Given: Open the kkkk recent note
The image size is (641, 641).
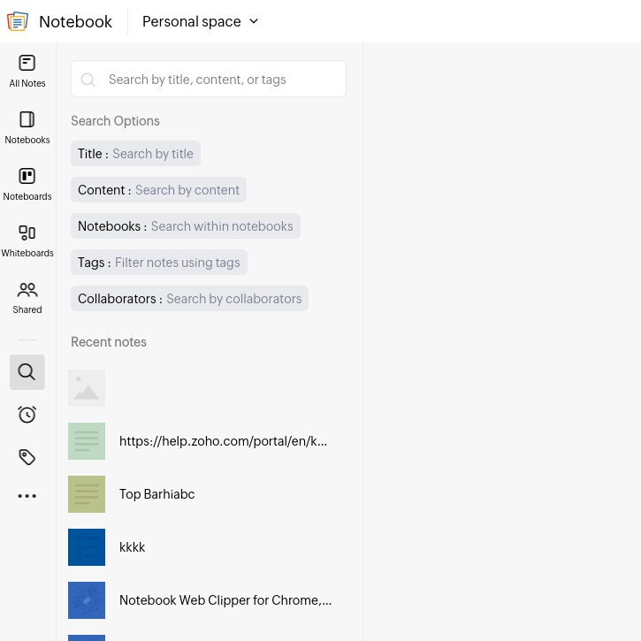Looking at the screenshot, I should pos(133,547).
